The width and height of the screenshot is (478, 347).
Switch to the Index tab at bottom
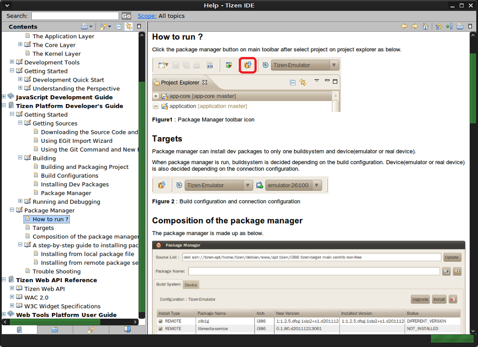click(x=55, y=330)
